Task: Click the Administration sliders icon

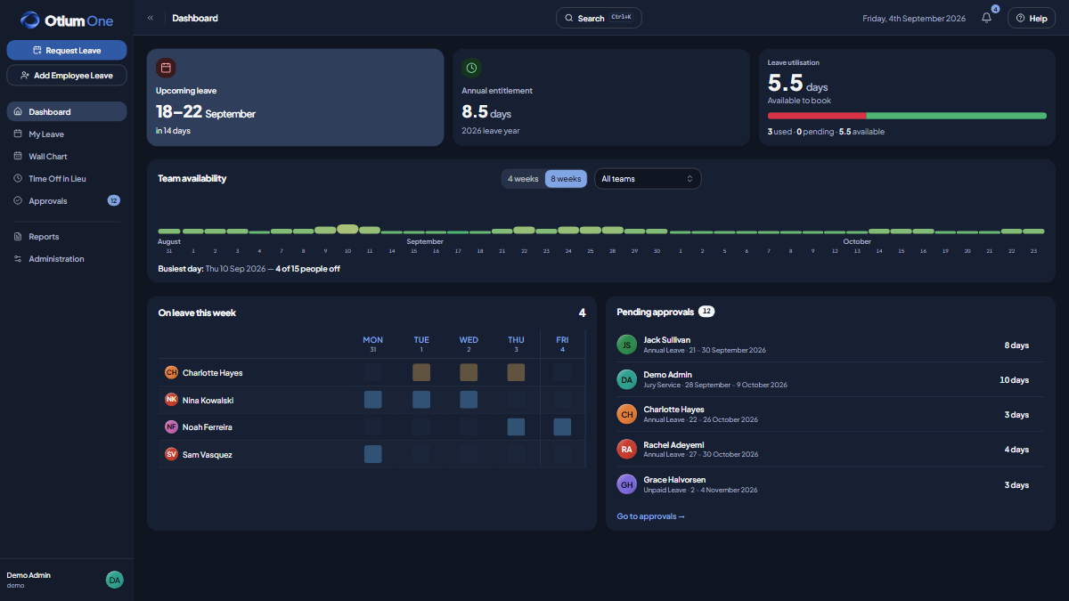Action: 18,259
